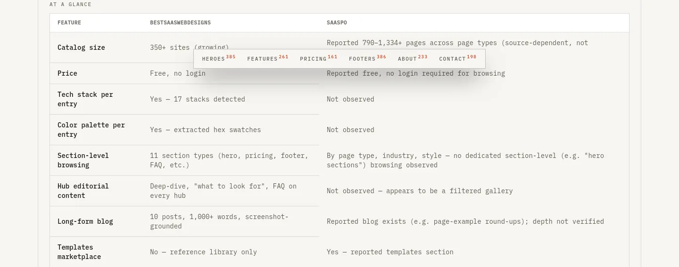Select the 'Price' row label
The height and width of the screenshot is (267, 679).
[x=67, y=73]
